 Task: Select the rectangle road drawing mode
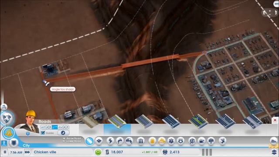point(49,127)
